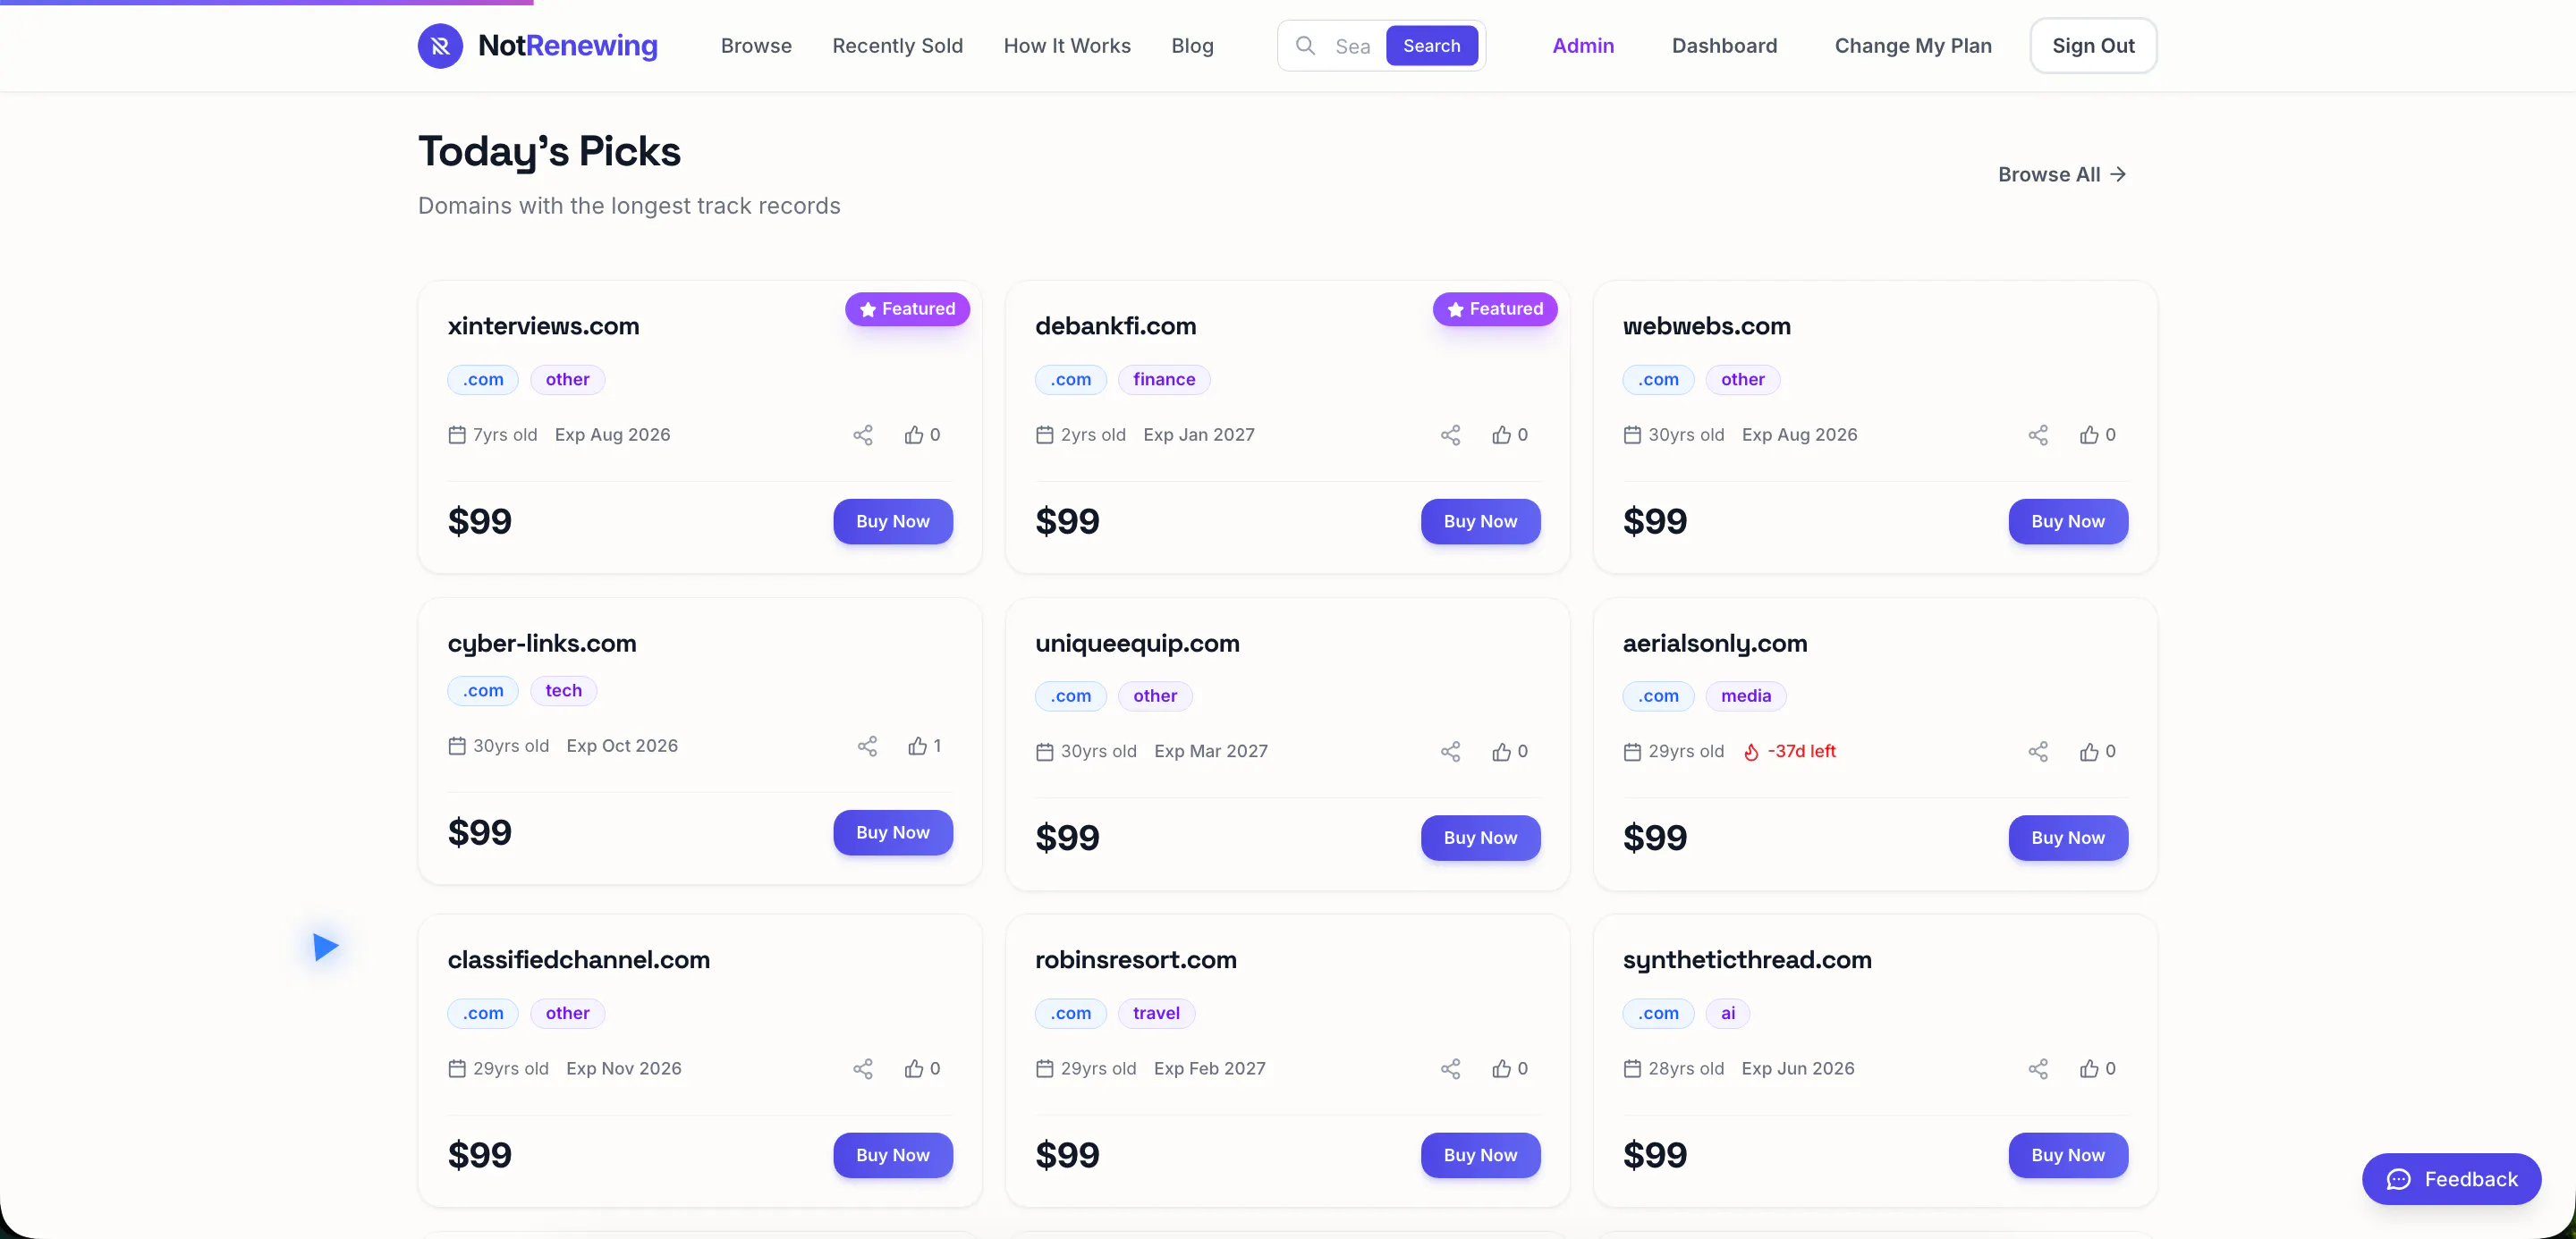Click the NotRenewing logo icon
2576x1239 pixels.
coord(440,46)
